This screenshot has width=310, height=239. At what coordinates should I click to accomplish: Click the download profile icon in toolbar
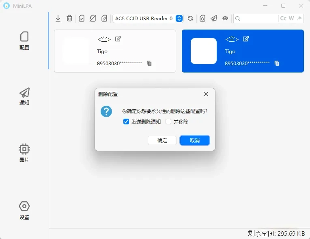pyautogui.click(x=58, y=18)
